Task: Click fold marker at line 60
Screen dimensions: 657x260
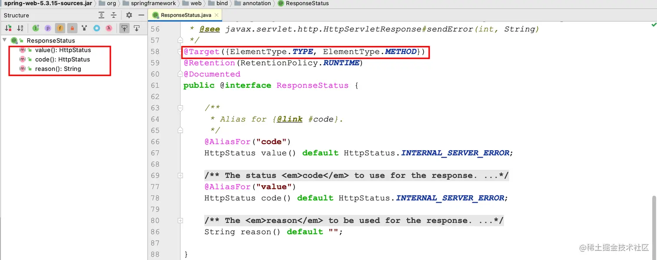Action: [x=180, y=74]
